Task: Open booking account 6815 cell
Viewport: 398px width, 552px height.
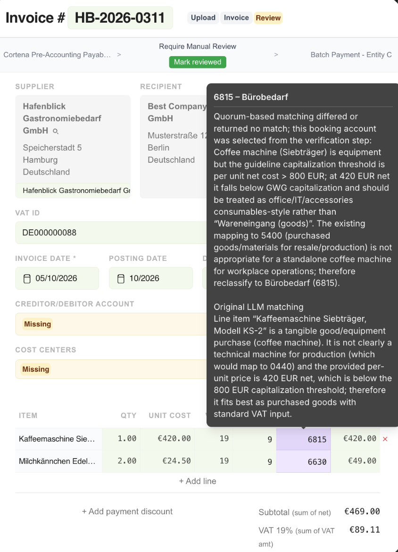Action: 303,439
